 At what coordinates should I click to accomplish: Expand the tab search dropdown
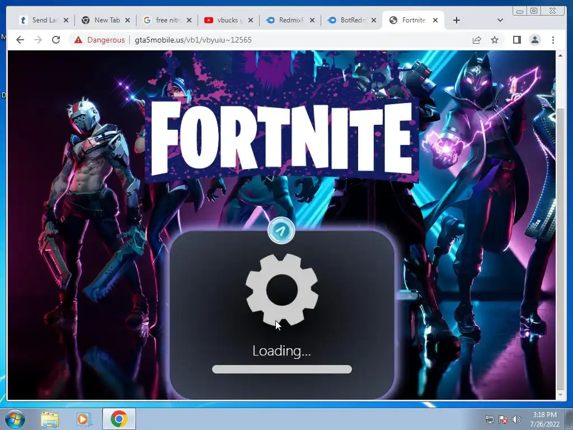(500, 20)
